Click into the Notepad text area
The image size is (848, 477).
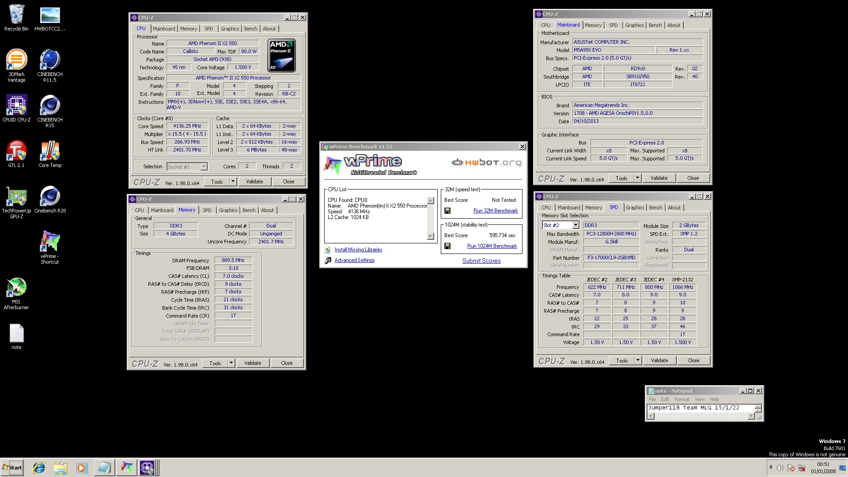point(700,408)
